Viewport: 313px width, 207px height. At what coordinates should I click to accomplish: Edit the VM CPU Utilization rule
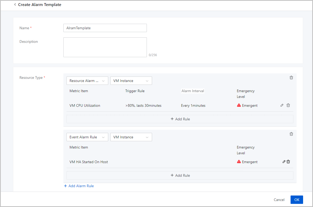point(282,105)
